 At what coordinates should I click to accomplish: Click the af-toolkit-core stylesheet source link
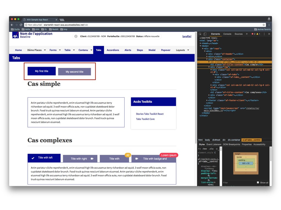[209, 159]
